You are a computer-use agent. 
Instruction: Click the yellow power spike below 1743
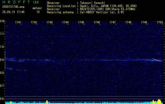coord(47,102)
